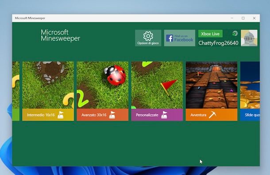
Task: Click the dungeon image on Avventura tile
Action: point(212,85)
